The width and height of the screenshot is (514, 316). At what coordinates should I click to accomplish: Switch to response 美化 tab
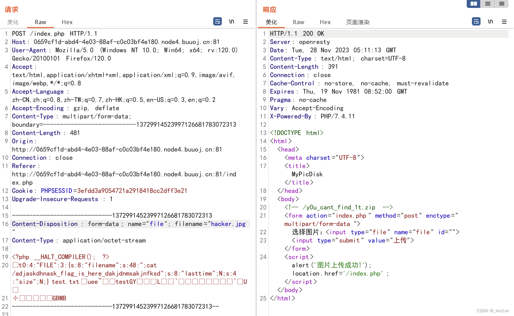click(271, 22)
